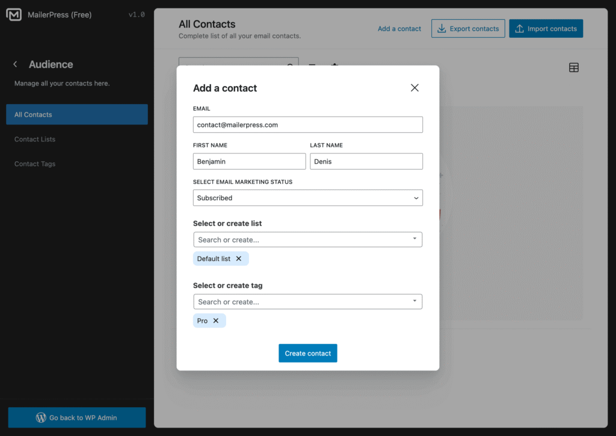616x436 pixels.
Task: Open the Add a contact link
Action: [x=399, y=28]
